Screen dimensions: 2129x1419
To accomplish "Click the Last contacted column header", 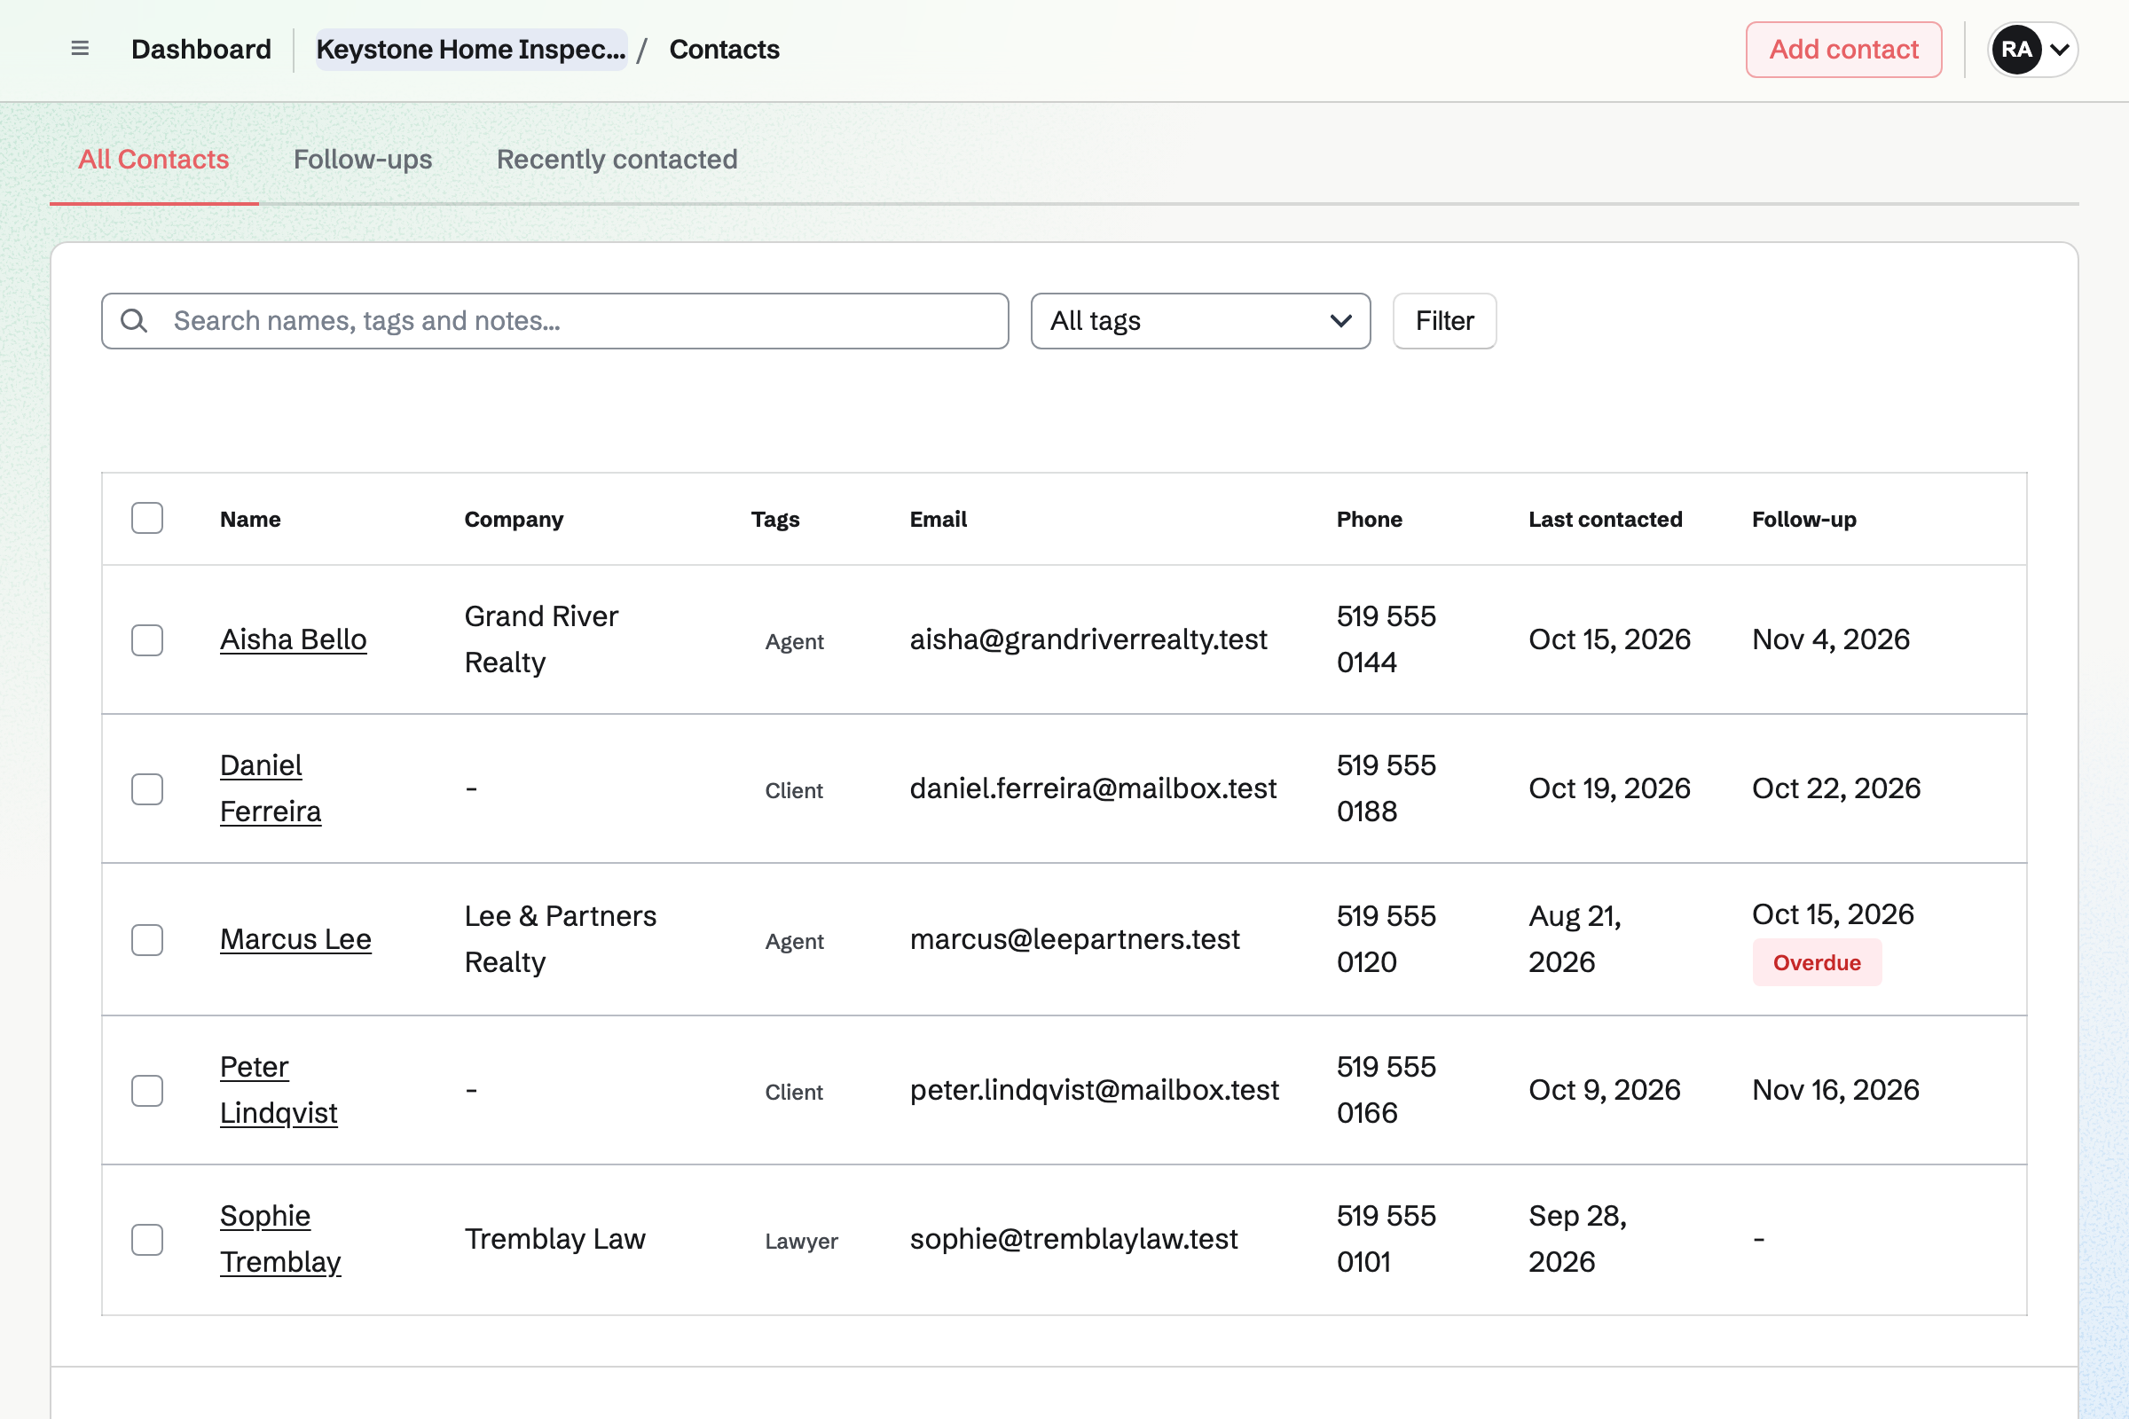I will [1606, 520].
